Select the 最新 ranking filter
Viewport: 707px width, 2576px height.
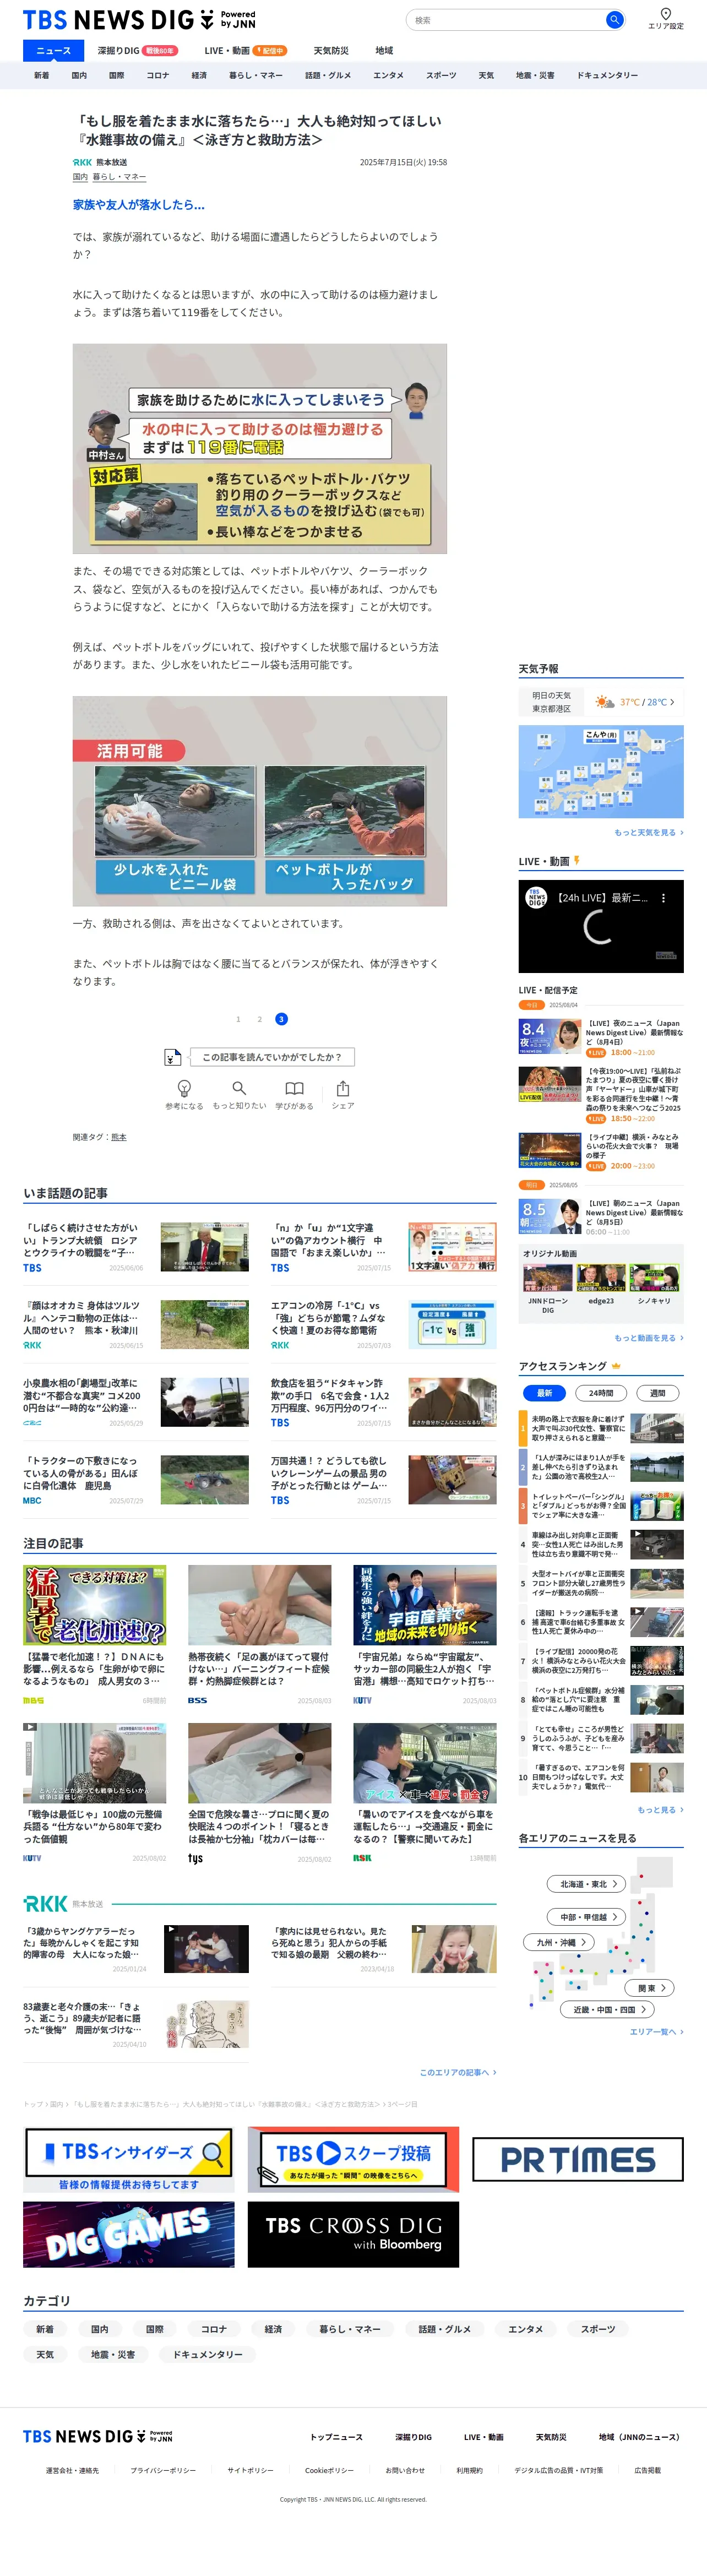(544, 1393)
